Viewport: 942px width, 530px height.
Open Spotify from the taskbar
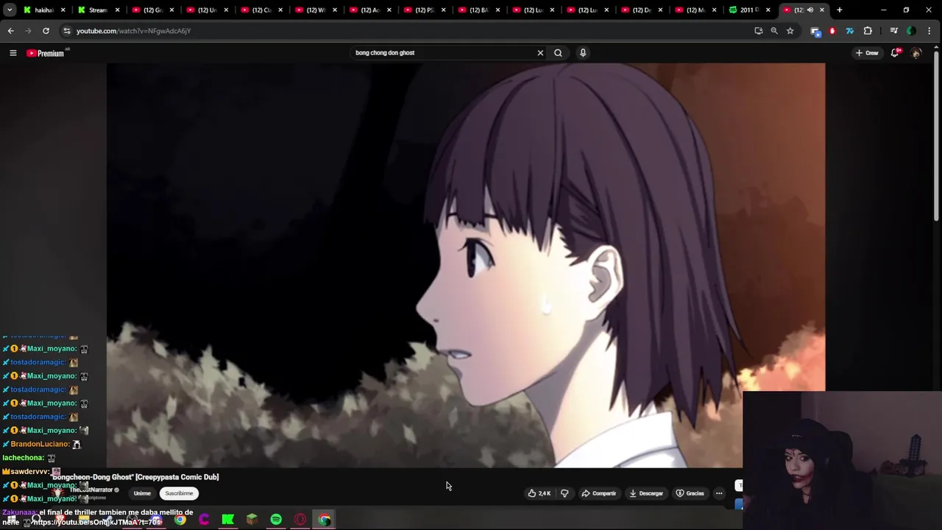click(x=276, y=520)
